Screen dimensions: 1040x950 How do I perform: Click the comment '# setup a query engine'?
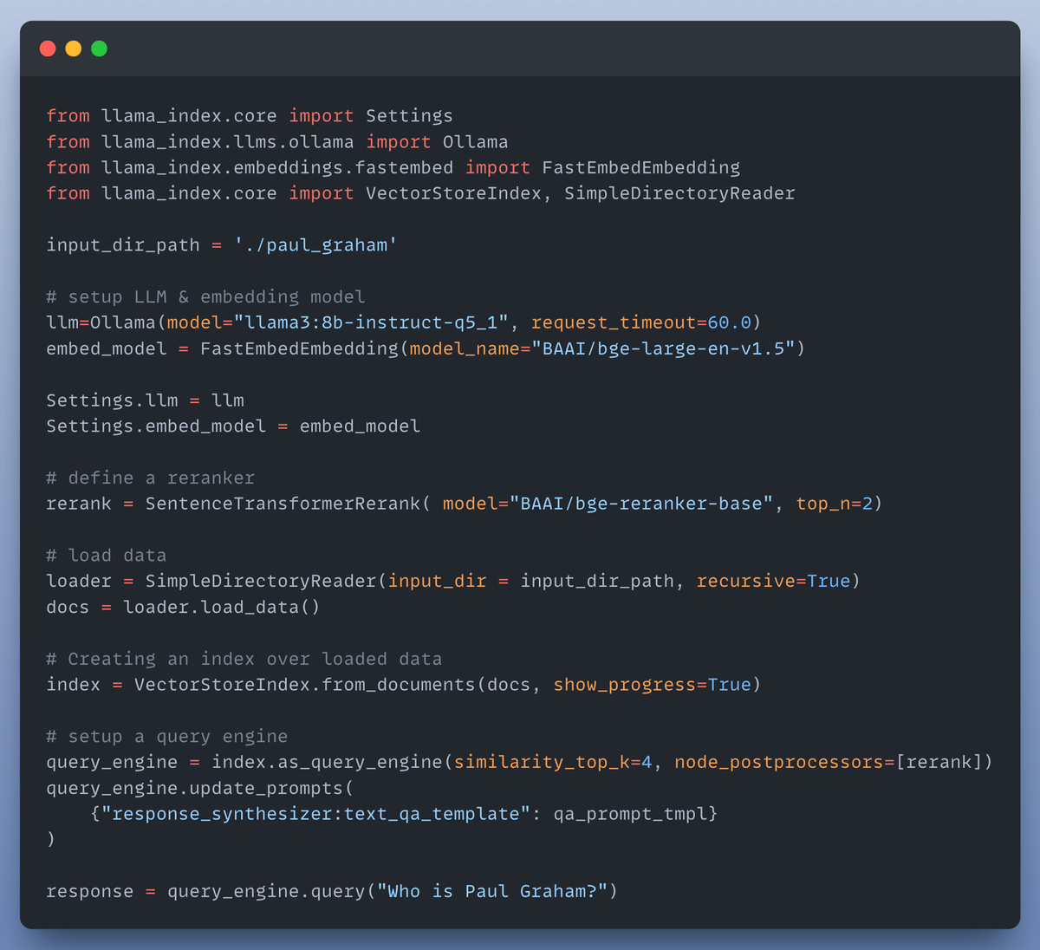(x=166, y=737)
